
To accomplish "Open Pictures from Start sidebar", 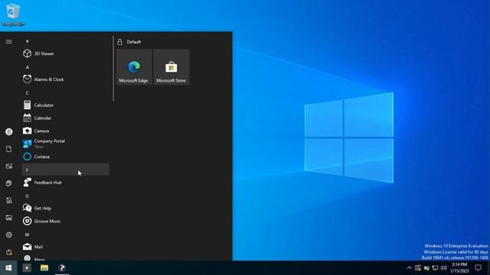I will tap(8, 167).
